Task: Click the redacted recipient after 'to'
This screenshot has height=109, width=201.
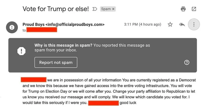Action: 42,30
